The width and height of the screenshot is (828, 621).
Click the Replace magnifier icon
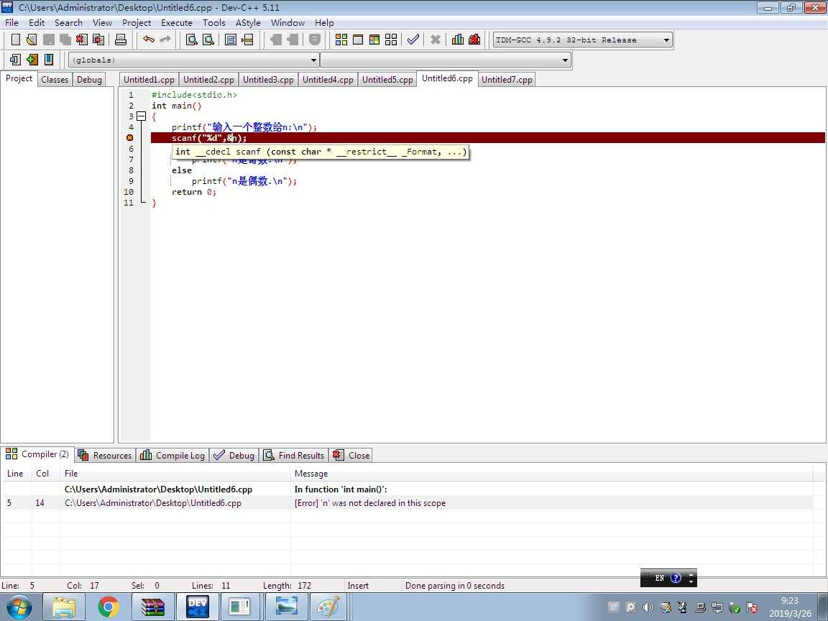pyautogui.click(x=208, y=40)
